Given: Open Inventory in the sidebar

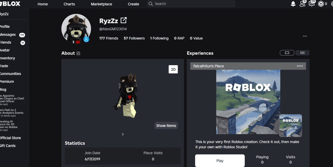Looking at the screenshot, I should [x=7, y=58].
